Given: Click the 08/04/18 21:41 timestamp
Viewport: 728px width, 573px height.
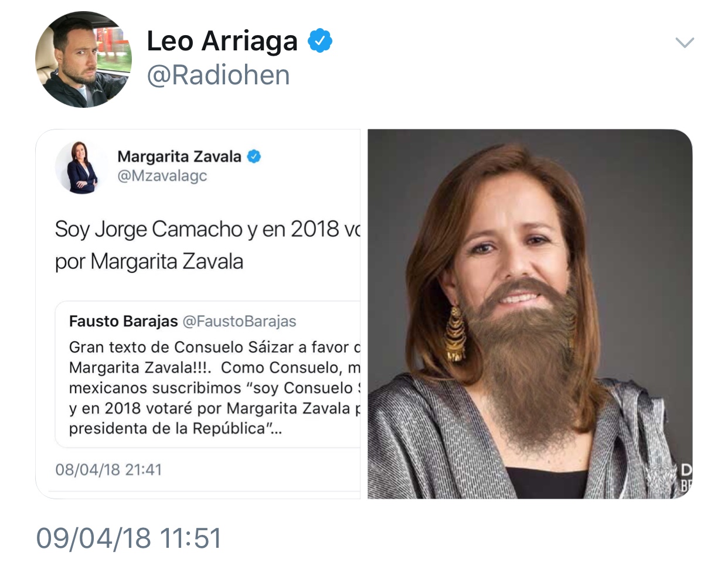Looking at the screenshot, I should (108, 470).
